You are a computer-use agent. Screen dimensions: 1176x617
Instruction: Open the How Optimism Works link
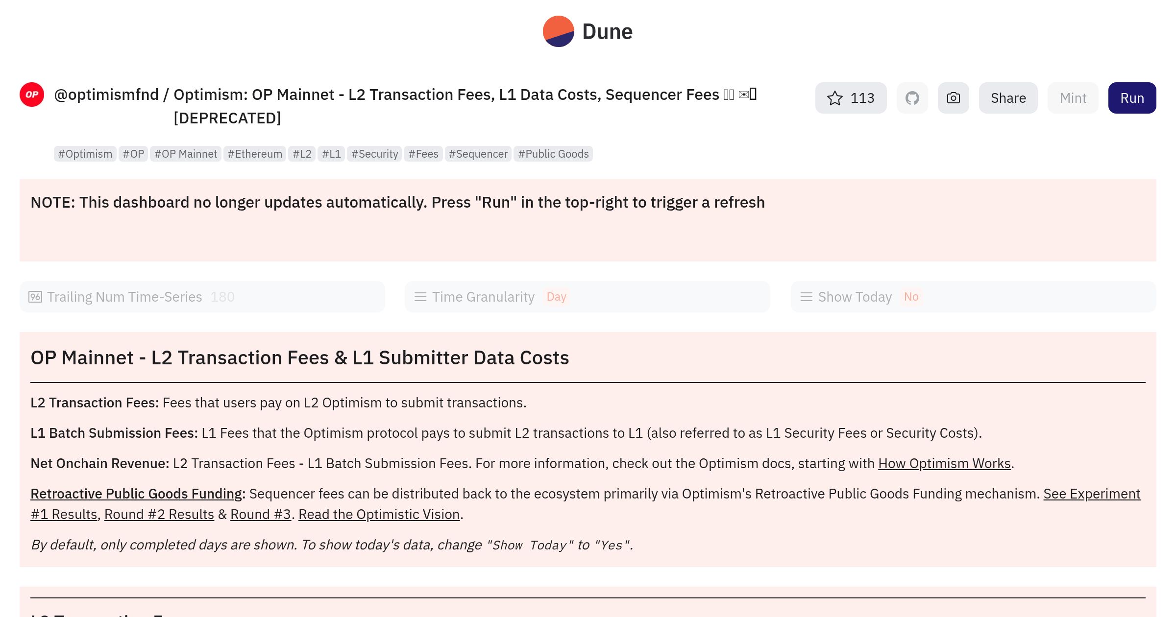tap(944, 463)
